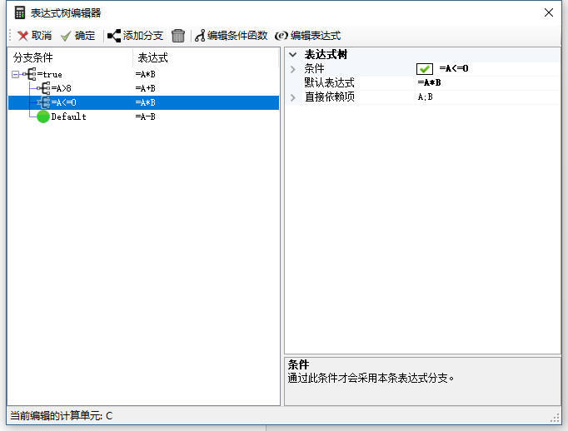Click the calculator icon in title bar
The image size is (568, 431).
[19, 12]
